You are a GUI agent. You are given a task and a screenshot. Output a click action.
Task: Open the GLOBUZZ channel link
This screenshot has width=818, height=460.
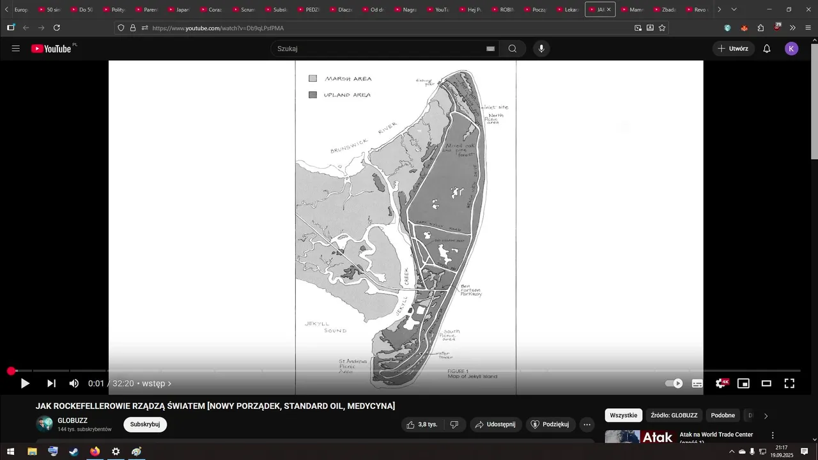(72, 420)
